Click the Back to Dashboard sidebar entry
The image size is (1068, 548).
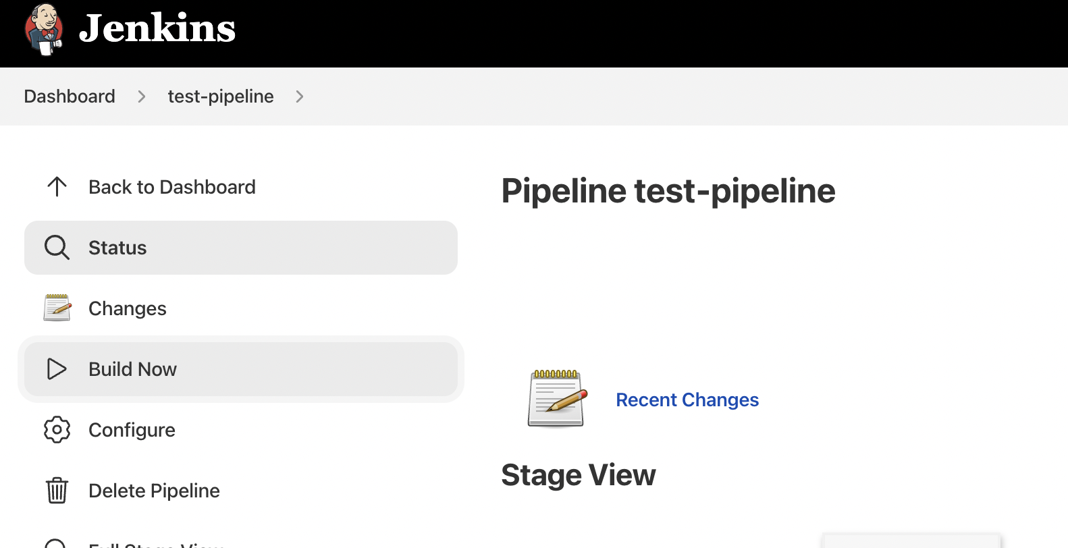click(x=172, y=187)
